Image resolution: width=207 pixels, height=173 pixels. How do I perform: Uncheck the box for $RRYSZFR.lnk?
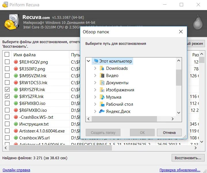click(7, 89)
